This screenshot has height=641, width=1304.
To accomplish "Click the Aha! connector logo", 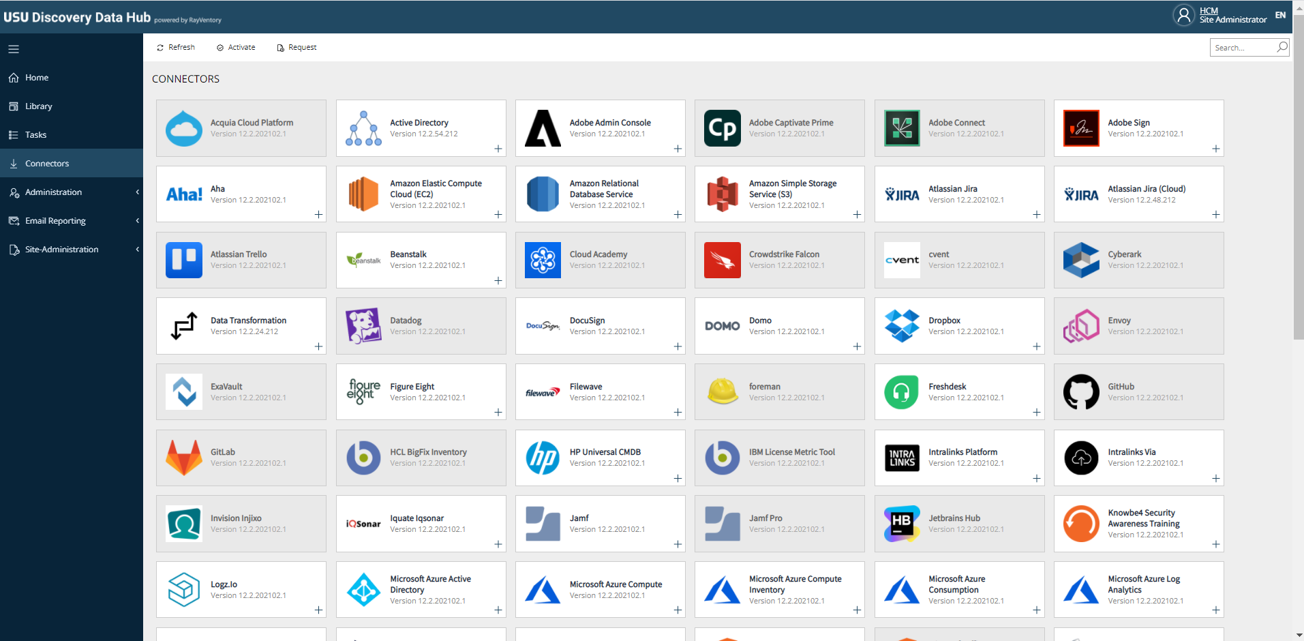I will click(x=184, y=194).
